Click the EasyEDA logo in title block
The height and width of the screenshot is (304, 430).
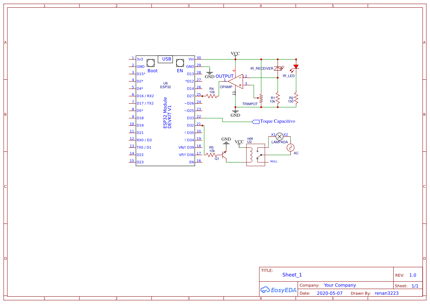(x=278, y=290)
